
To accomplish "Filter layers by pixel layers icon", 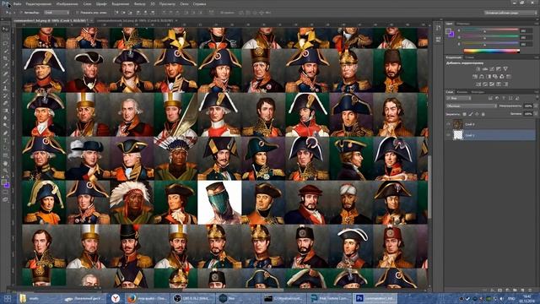I will point(490,98).
